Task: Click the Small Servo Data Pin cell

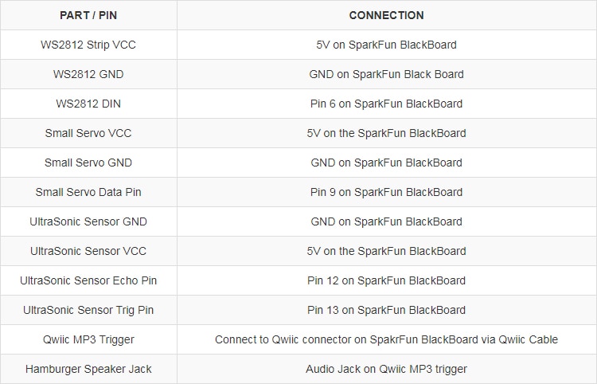Action: pyautogui.click(x=88, y=192)
